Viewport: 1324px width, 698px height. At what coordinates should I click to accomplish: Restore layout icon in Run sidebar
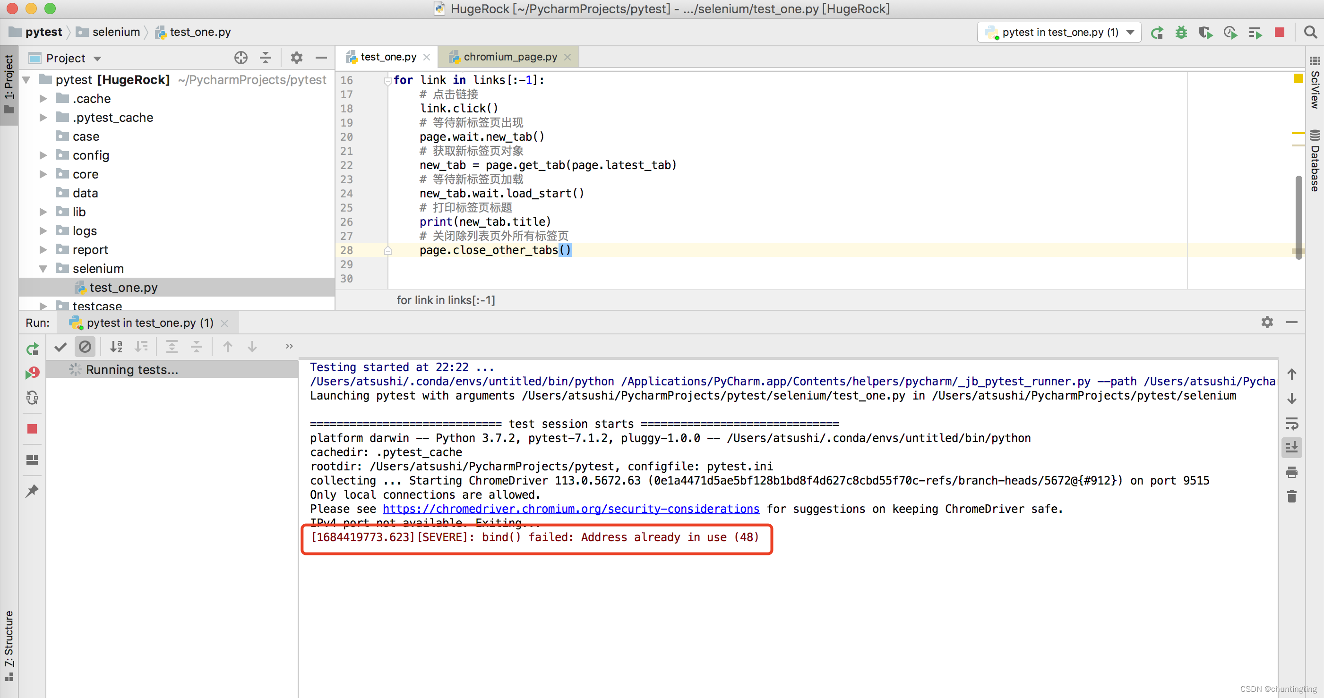tap(33, 460)
